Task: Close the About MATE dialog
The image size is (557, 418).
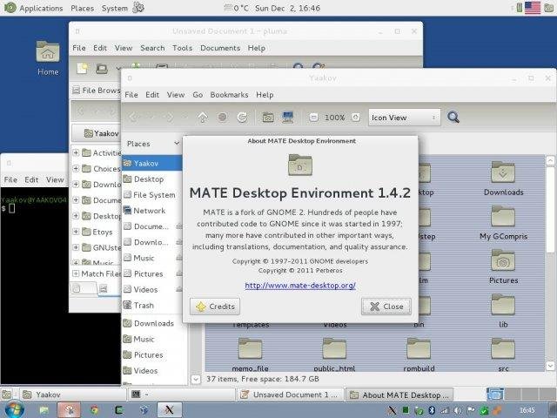Action: 386,307
